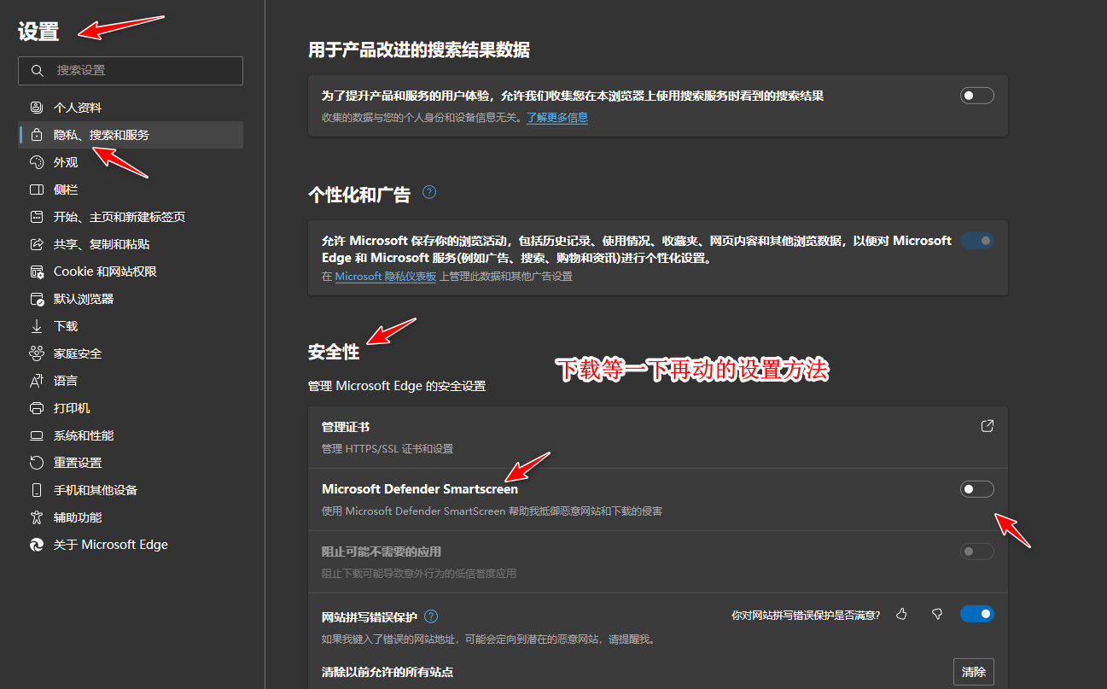Open the Microsoft 隐私仪表板 link
Viewport: 1107px width, 689px height.
coord(386,277)
